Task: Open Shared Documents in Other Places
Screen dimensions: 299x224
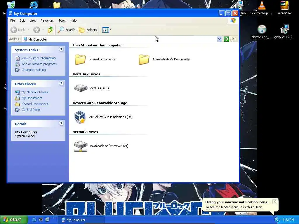Action: (x=35, y=104)
